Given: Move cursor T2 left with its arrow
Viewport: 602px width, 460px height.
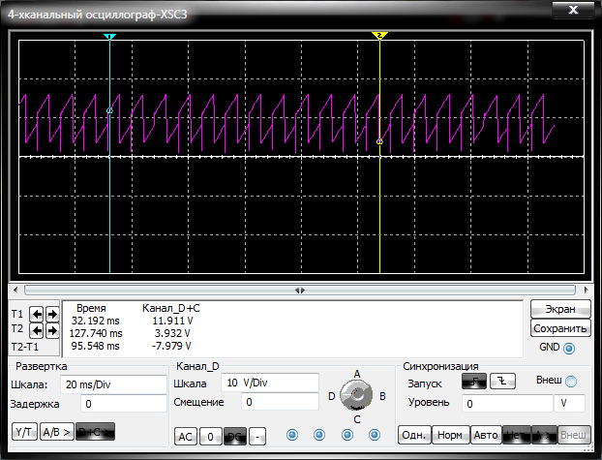Looking at the screenshot, I should tap(37, 330).
